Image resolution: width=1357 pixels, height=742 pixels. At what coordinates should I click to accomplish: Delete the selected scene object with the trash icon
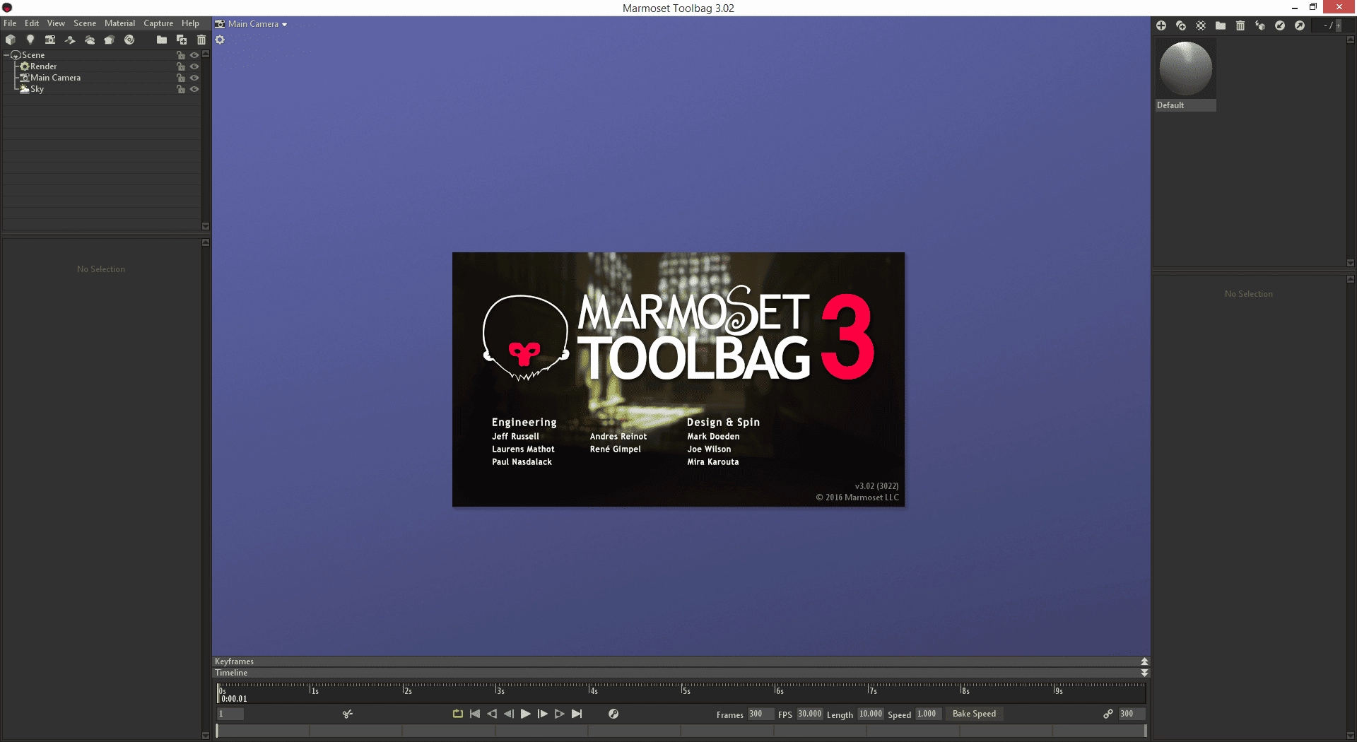tap(201, 40)
